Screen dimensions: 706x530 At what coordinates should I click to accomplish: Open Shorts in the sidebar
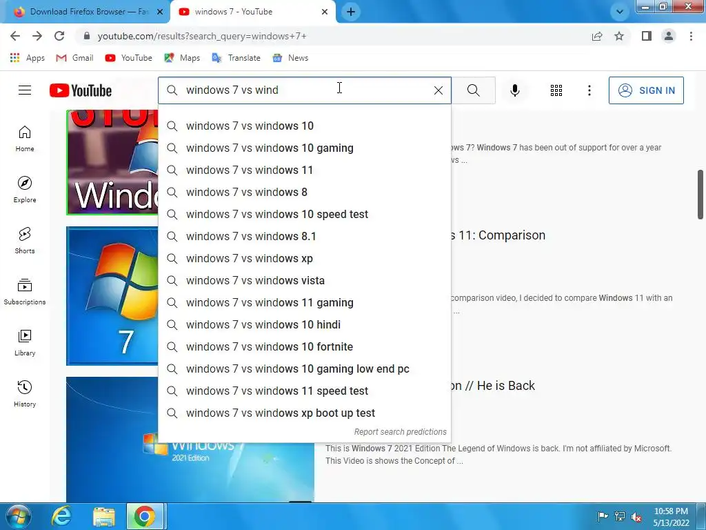click(x=25, y=240)
